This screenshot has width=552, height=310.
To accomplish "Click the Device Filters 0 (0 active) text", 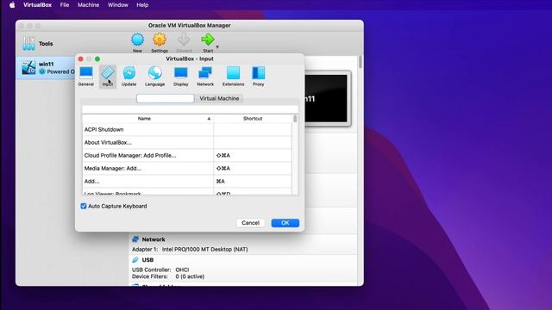I will coord(168,276).
